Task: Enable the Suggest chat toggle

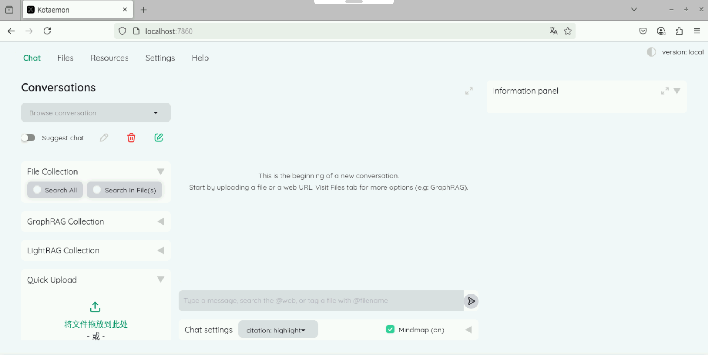Action: coord(28,137)
